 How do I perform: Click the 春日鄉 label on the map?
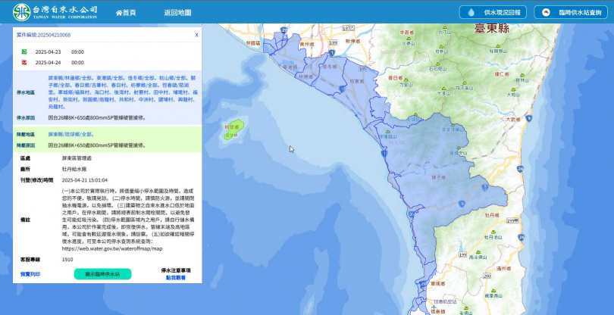pos(395,78)
